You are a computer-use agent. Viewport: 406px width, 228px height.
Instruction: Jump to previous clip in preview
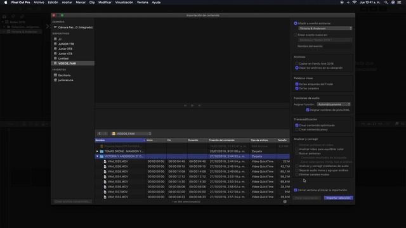tap(185, 106)
